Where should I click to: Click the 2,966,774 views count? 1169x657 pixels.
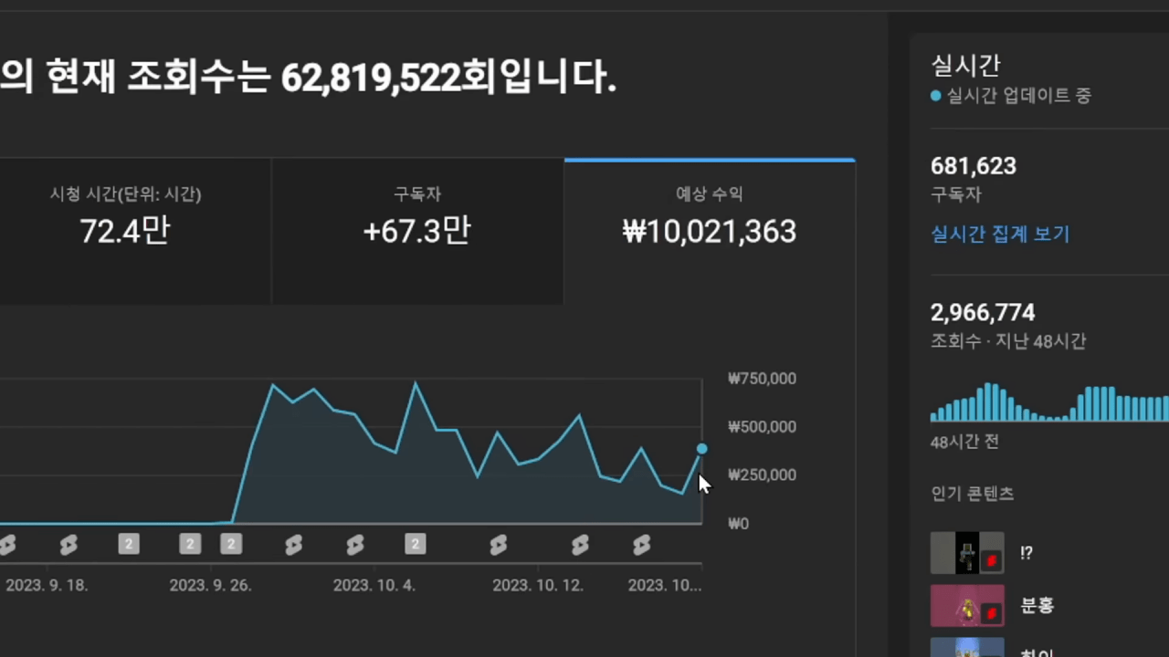click(983, 313)
